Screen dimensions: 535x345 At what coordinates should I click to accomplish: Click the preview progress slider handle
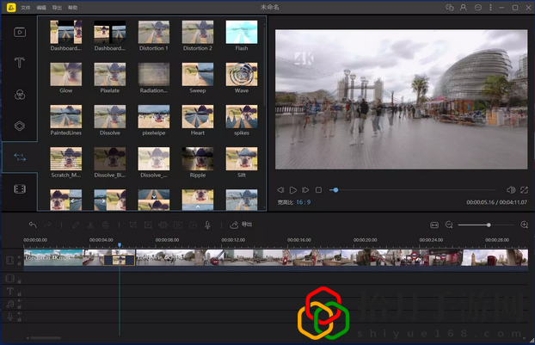(x=335, y=190)
